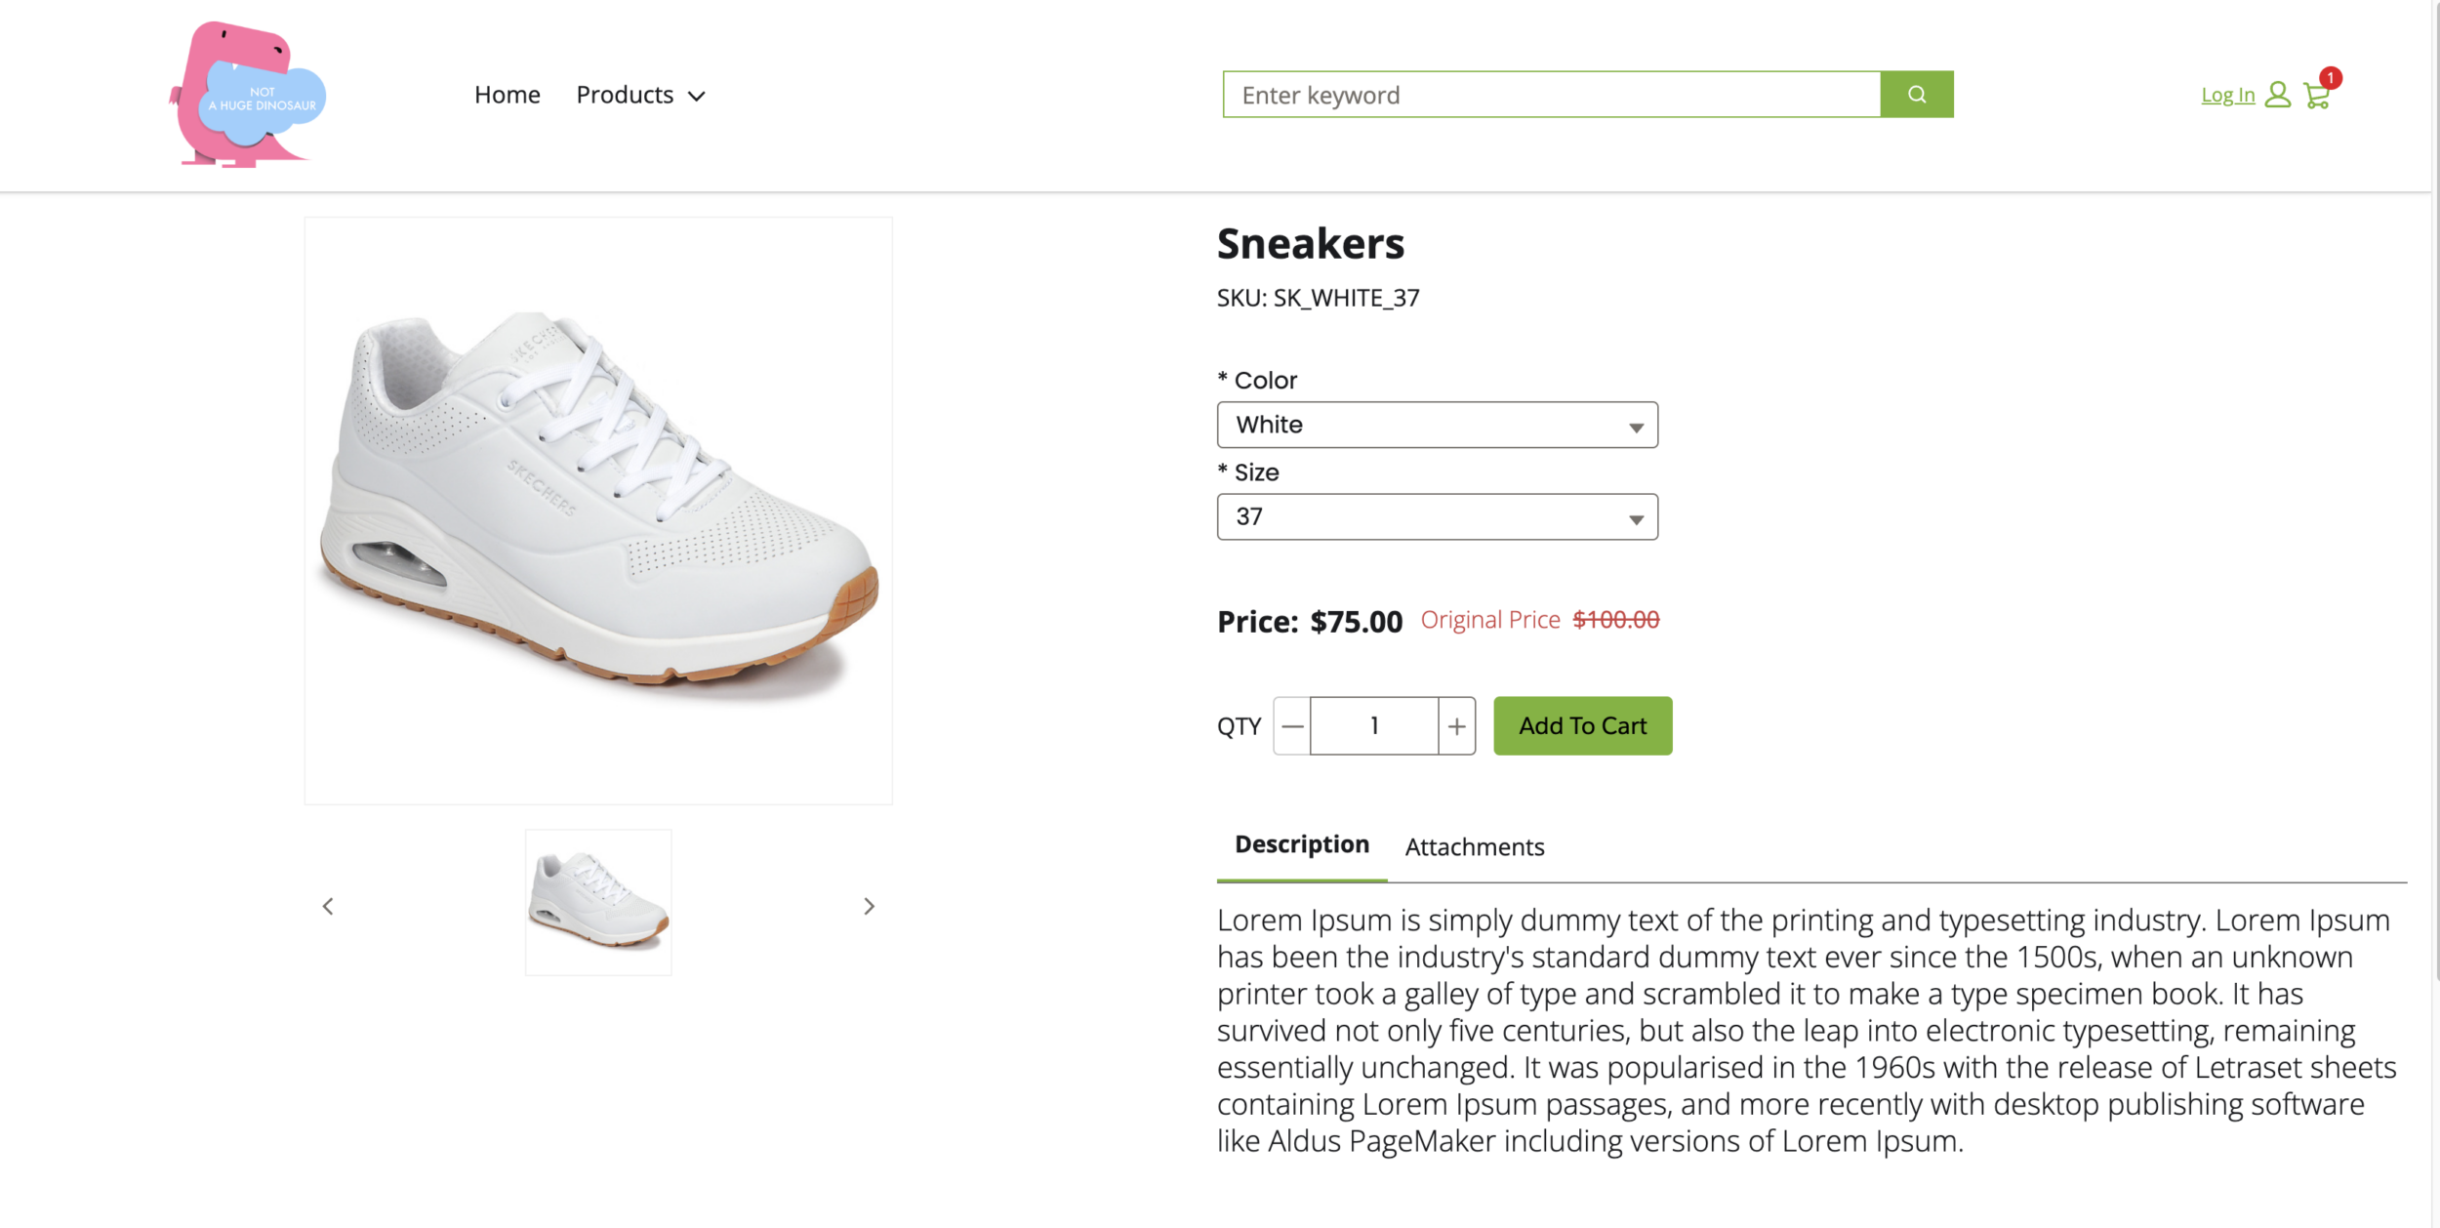The height and width of the screenshot is (1228, 2440).
Task: Click the sneaker thumbnail image
Action: [x=598, y=904]
